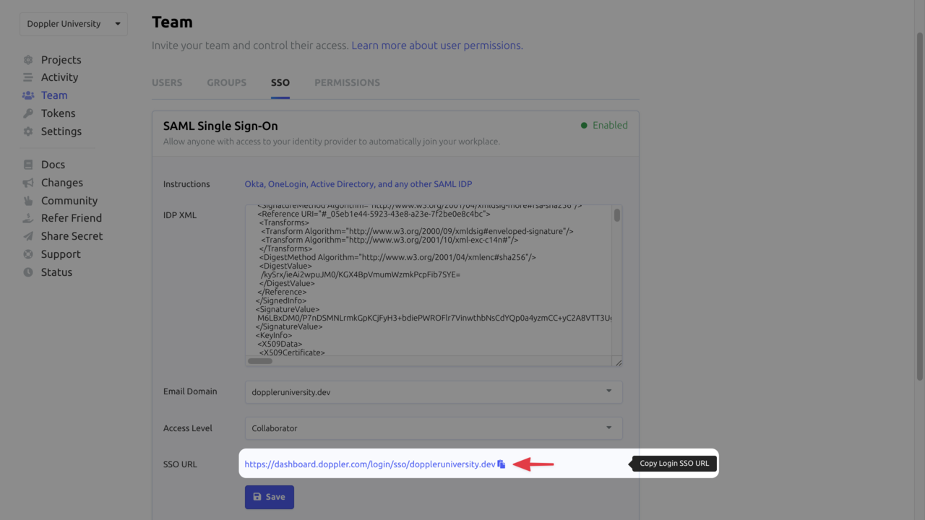This screenshot has width=925, height=520.
Task: Open Activity in the sidebar
Action: [x=59, y=77]
